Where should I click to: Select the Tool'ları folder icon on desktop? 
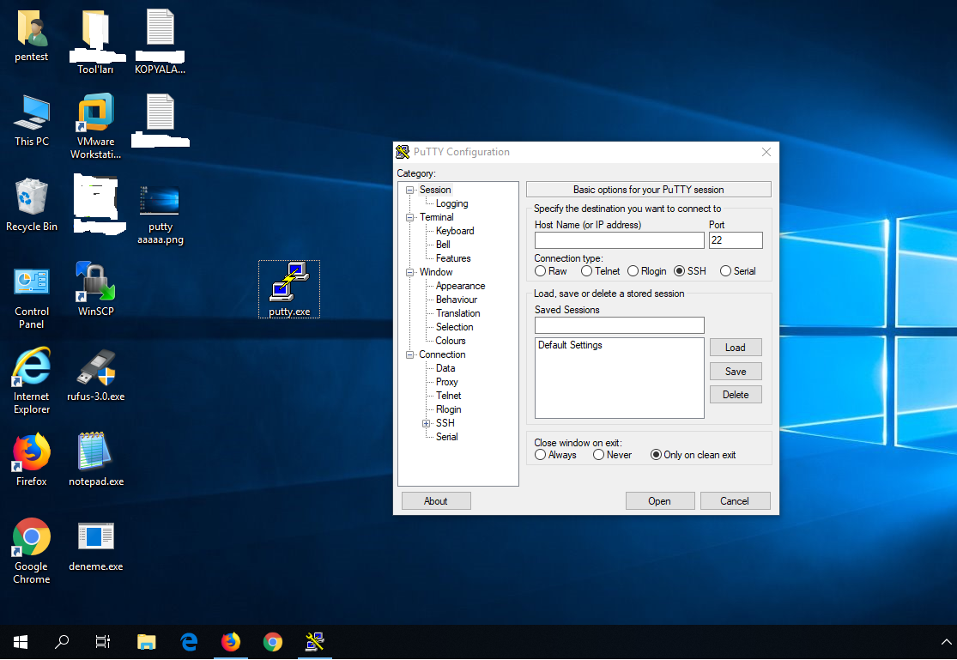coord(95,41)
